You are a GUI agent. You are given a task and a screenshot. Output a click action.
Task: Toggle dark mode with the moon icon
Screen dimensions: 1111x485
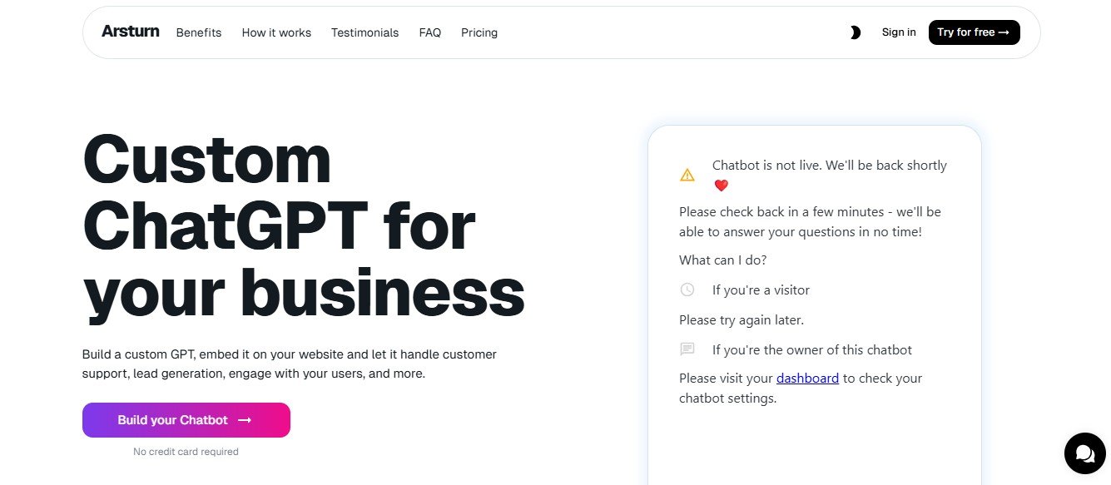tap(854, 32)
